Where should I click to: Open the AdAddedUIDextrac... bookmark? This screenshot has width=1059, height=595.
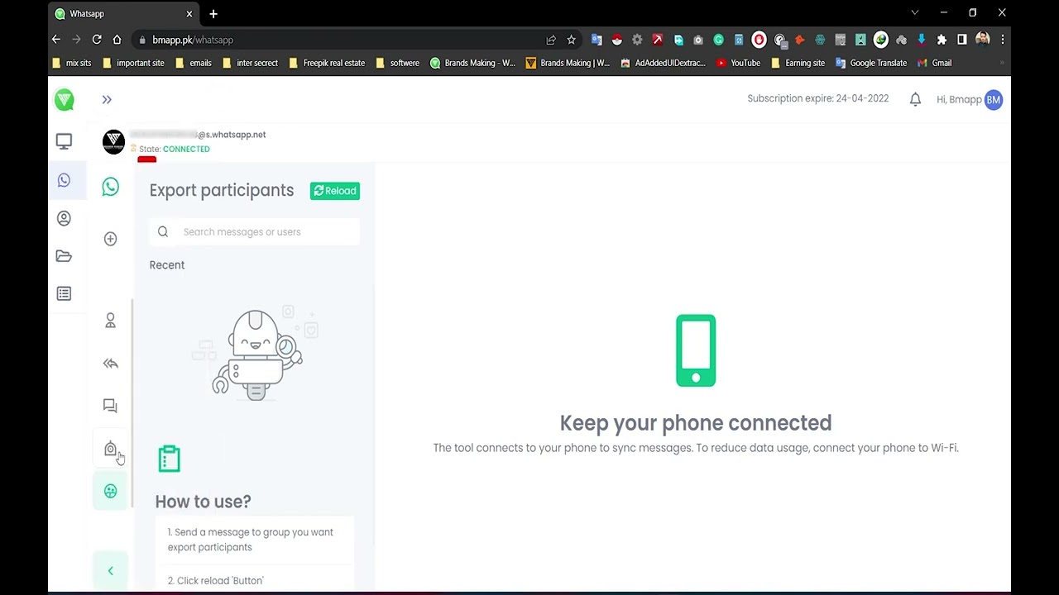point(664,63)
